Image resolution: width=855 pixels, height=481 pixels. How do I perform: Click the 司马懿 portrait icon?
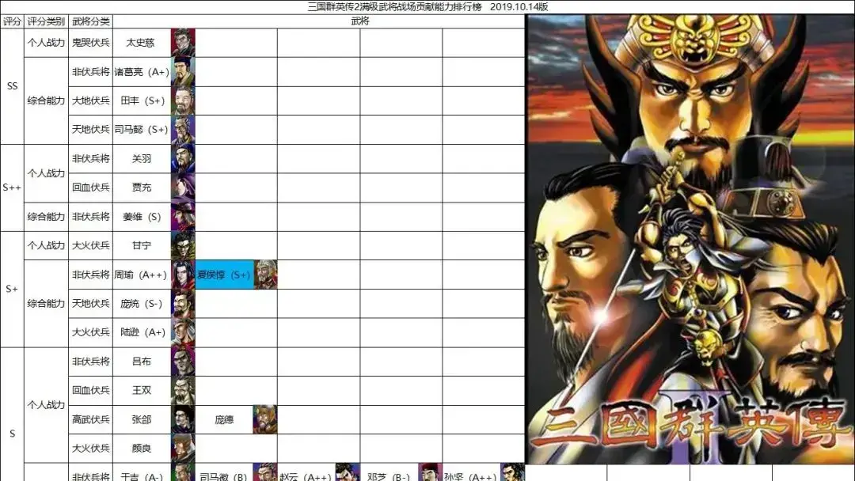[x=183, y=130]
